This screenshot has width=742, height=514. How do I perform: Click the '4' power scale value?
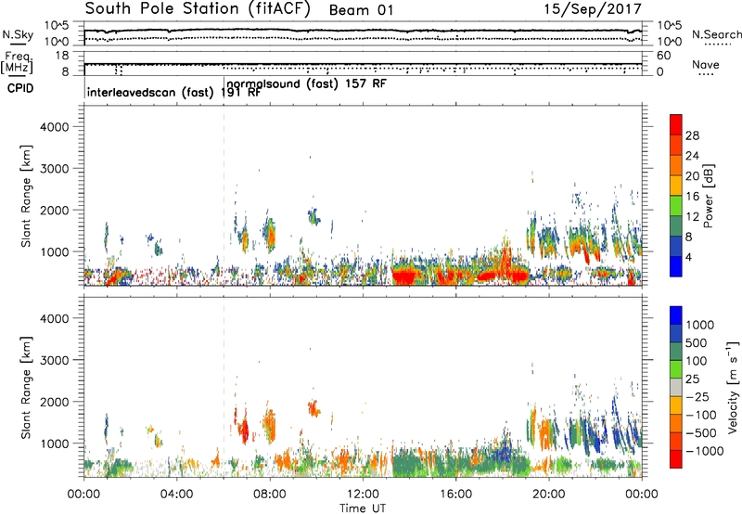(x=688, y=258)
